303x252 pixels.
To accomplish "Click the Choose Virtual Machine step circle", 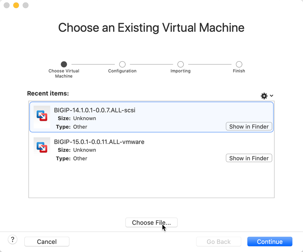I will (x=64, y=64).
